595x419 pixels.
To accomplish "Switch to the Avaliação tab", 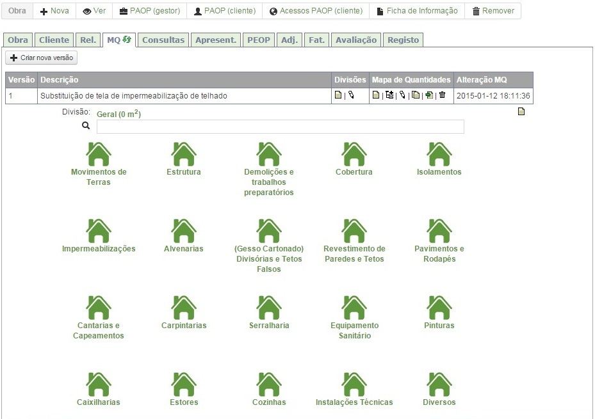I will 356,40.
